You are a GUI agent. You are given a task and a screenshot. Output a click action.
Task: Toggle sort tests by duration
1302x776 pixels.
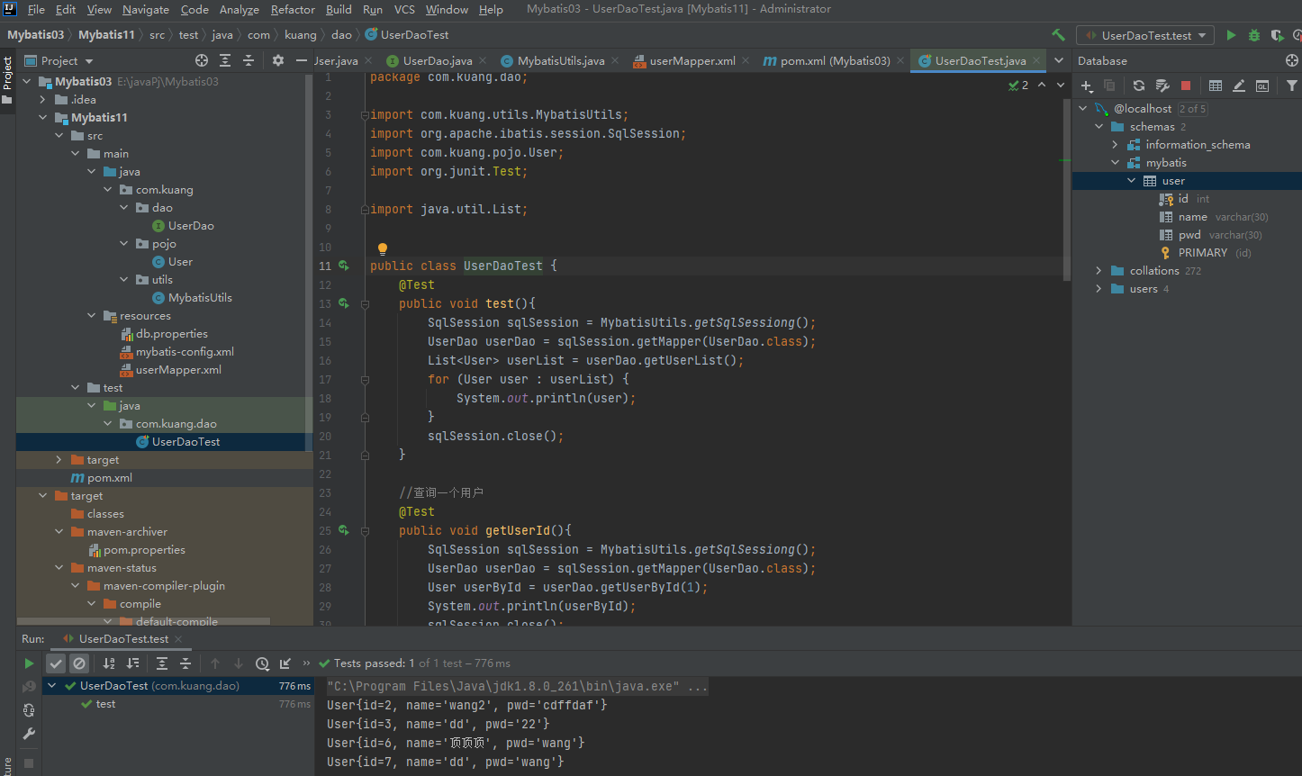tap(132, 663)
